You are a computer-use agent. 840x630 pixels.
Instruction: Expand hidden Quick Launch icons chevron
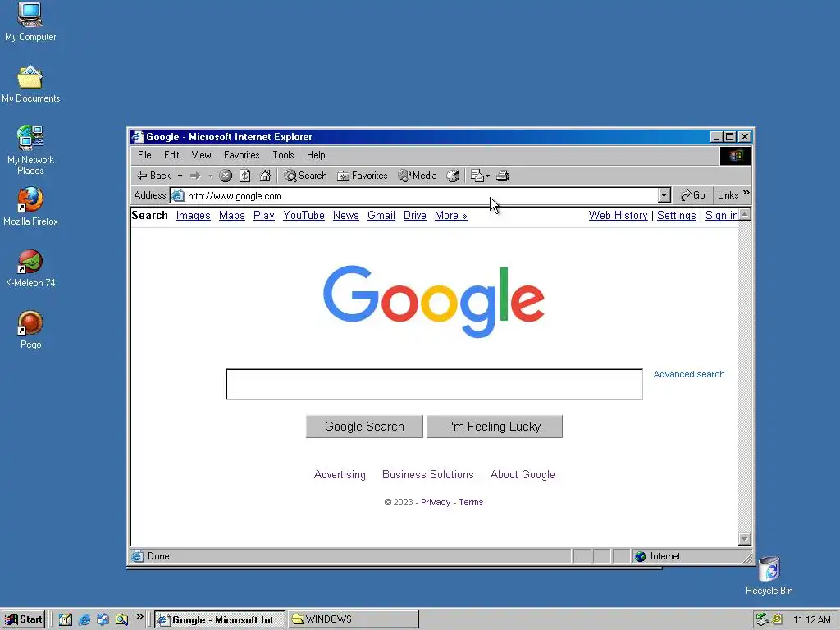tap(139, 617)
